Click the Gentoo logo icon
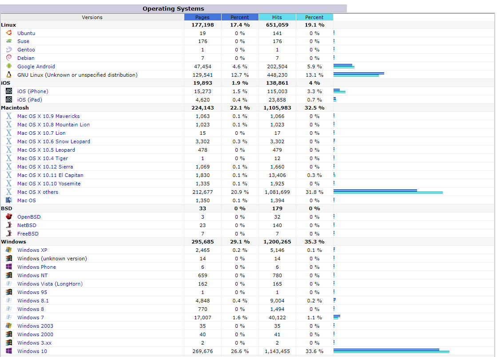 point(9,49)
